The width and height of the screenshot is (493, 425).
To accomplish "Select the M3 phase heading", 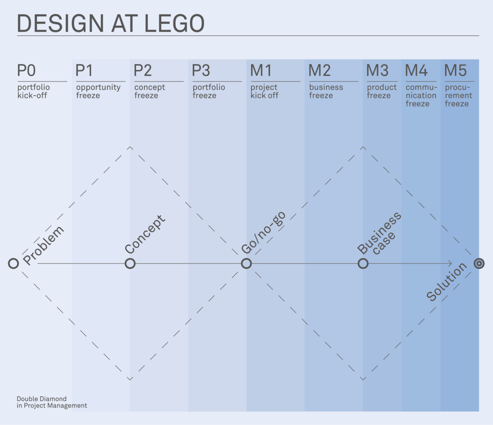I will (x=377, y=71).
